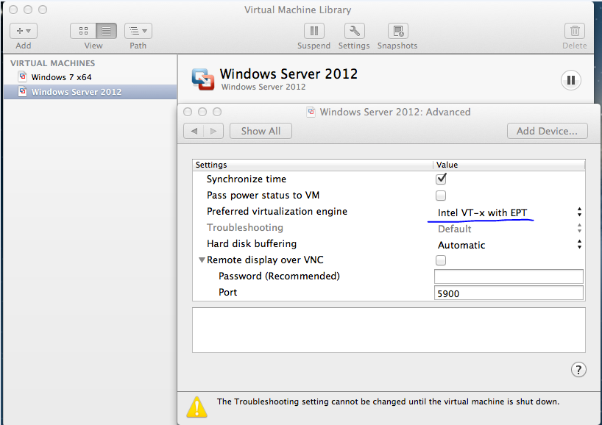
Task: Toggle the Synchronize time checkbox
Action: (x=441, y=179)
